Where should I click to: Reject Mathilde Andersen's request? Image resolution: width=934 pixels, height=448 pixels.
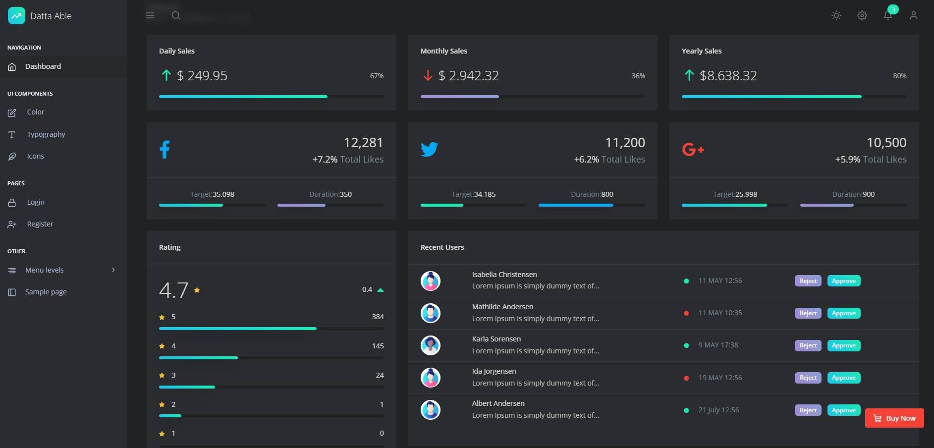(808, 313)
